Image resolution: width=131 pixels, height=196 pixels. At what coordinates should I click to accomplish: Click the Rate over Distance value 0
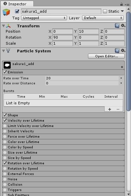(x=82, y=83)
